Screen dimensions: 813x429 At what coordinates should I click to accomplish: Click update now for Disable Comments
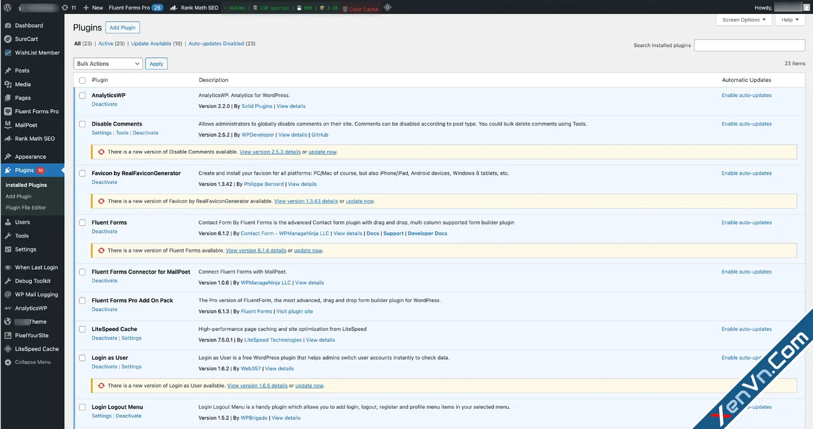click(x=323, y=152)
